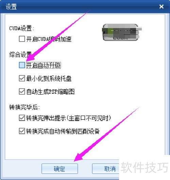
Task: Click the 转换完毕后 section heading
Action: [x=24, y=107]
